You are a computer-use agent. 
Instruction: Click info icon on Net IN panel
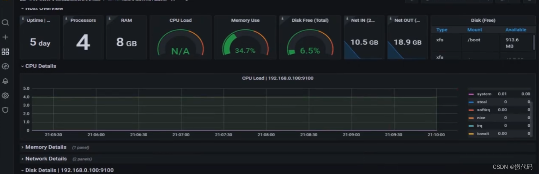(347, 18)
